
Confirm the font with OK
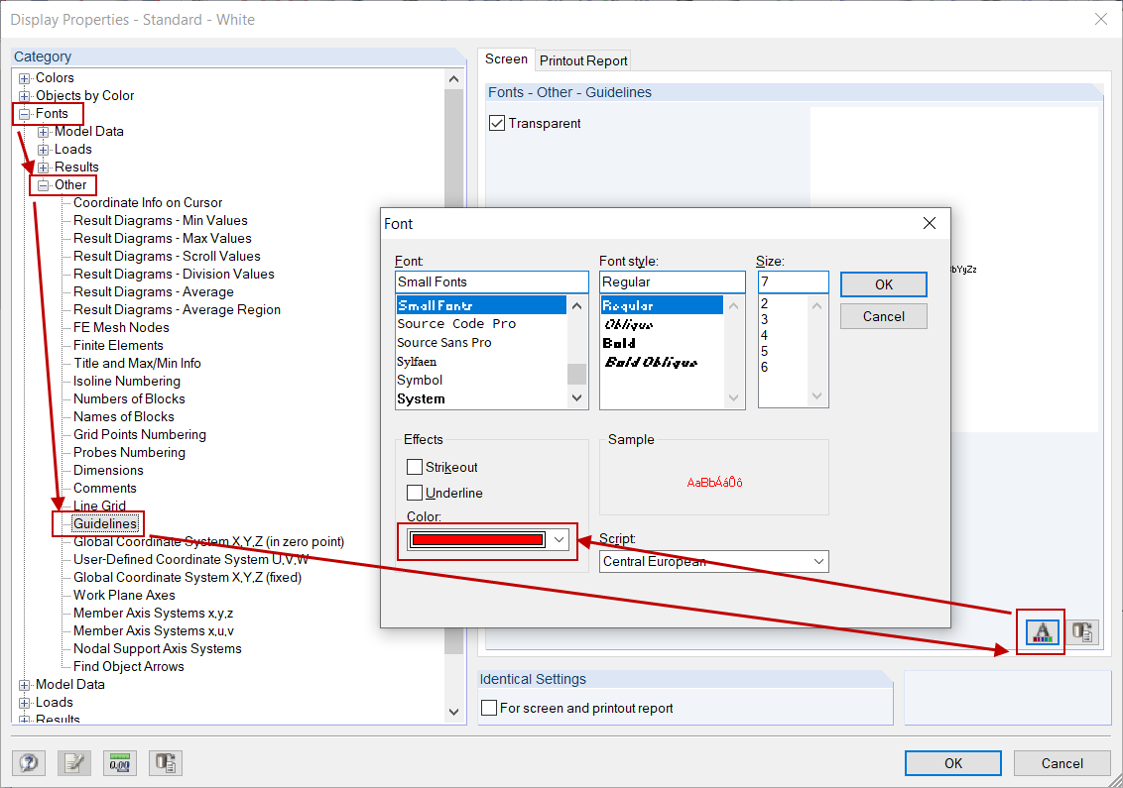[x=883, y=284]
